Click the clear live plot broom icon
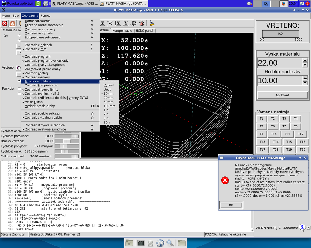The height and width of the screenshot is (248, 311). tap(152, 24)
